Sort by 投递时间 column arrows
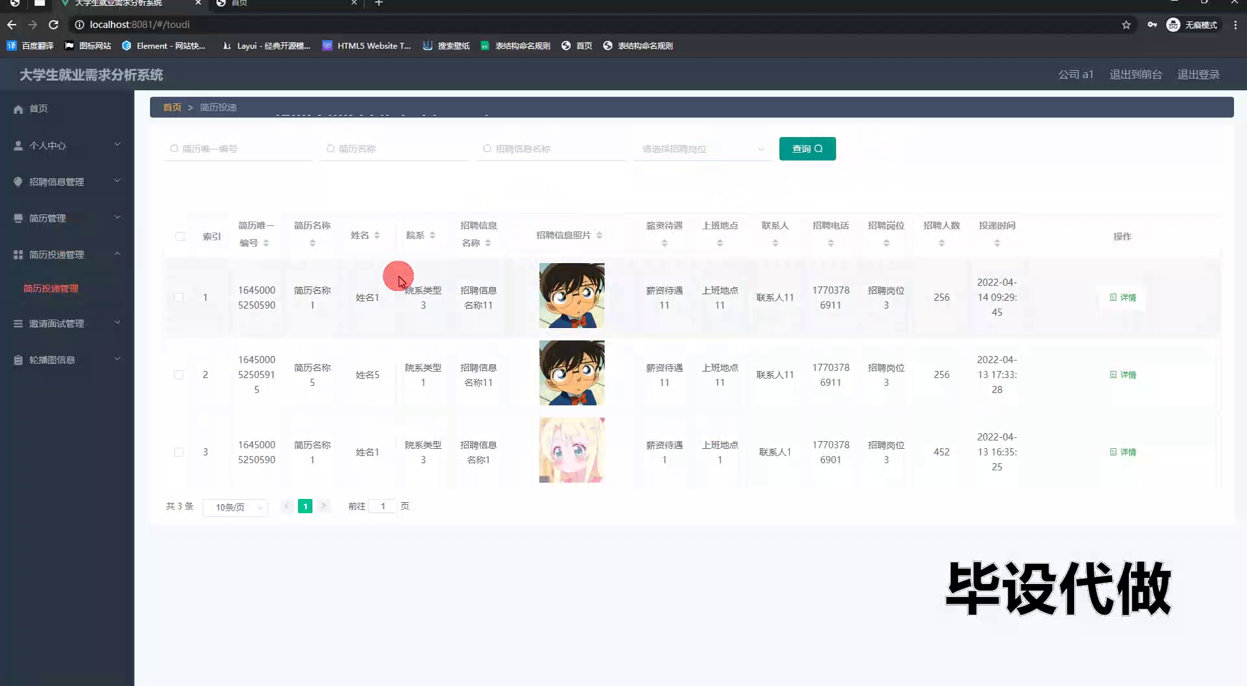The image size is (1247, 686). 997,243
